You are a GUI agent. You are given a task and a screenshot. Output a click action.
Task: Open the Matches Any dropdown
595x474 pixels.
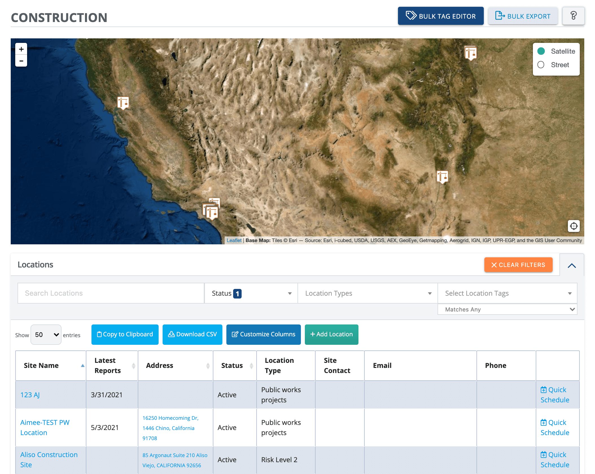click(x=507, y=309)
